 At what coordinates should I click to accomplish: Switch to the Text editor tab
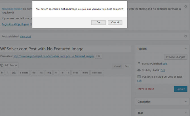coord(127,66)
